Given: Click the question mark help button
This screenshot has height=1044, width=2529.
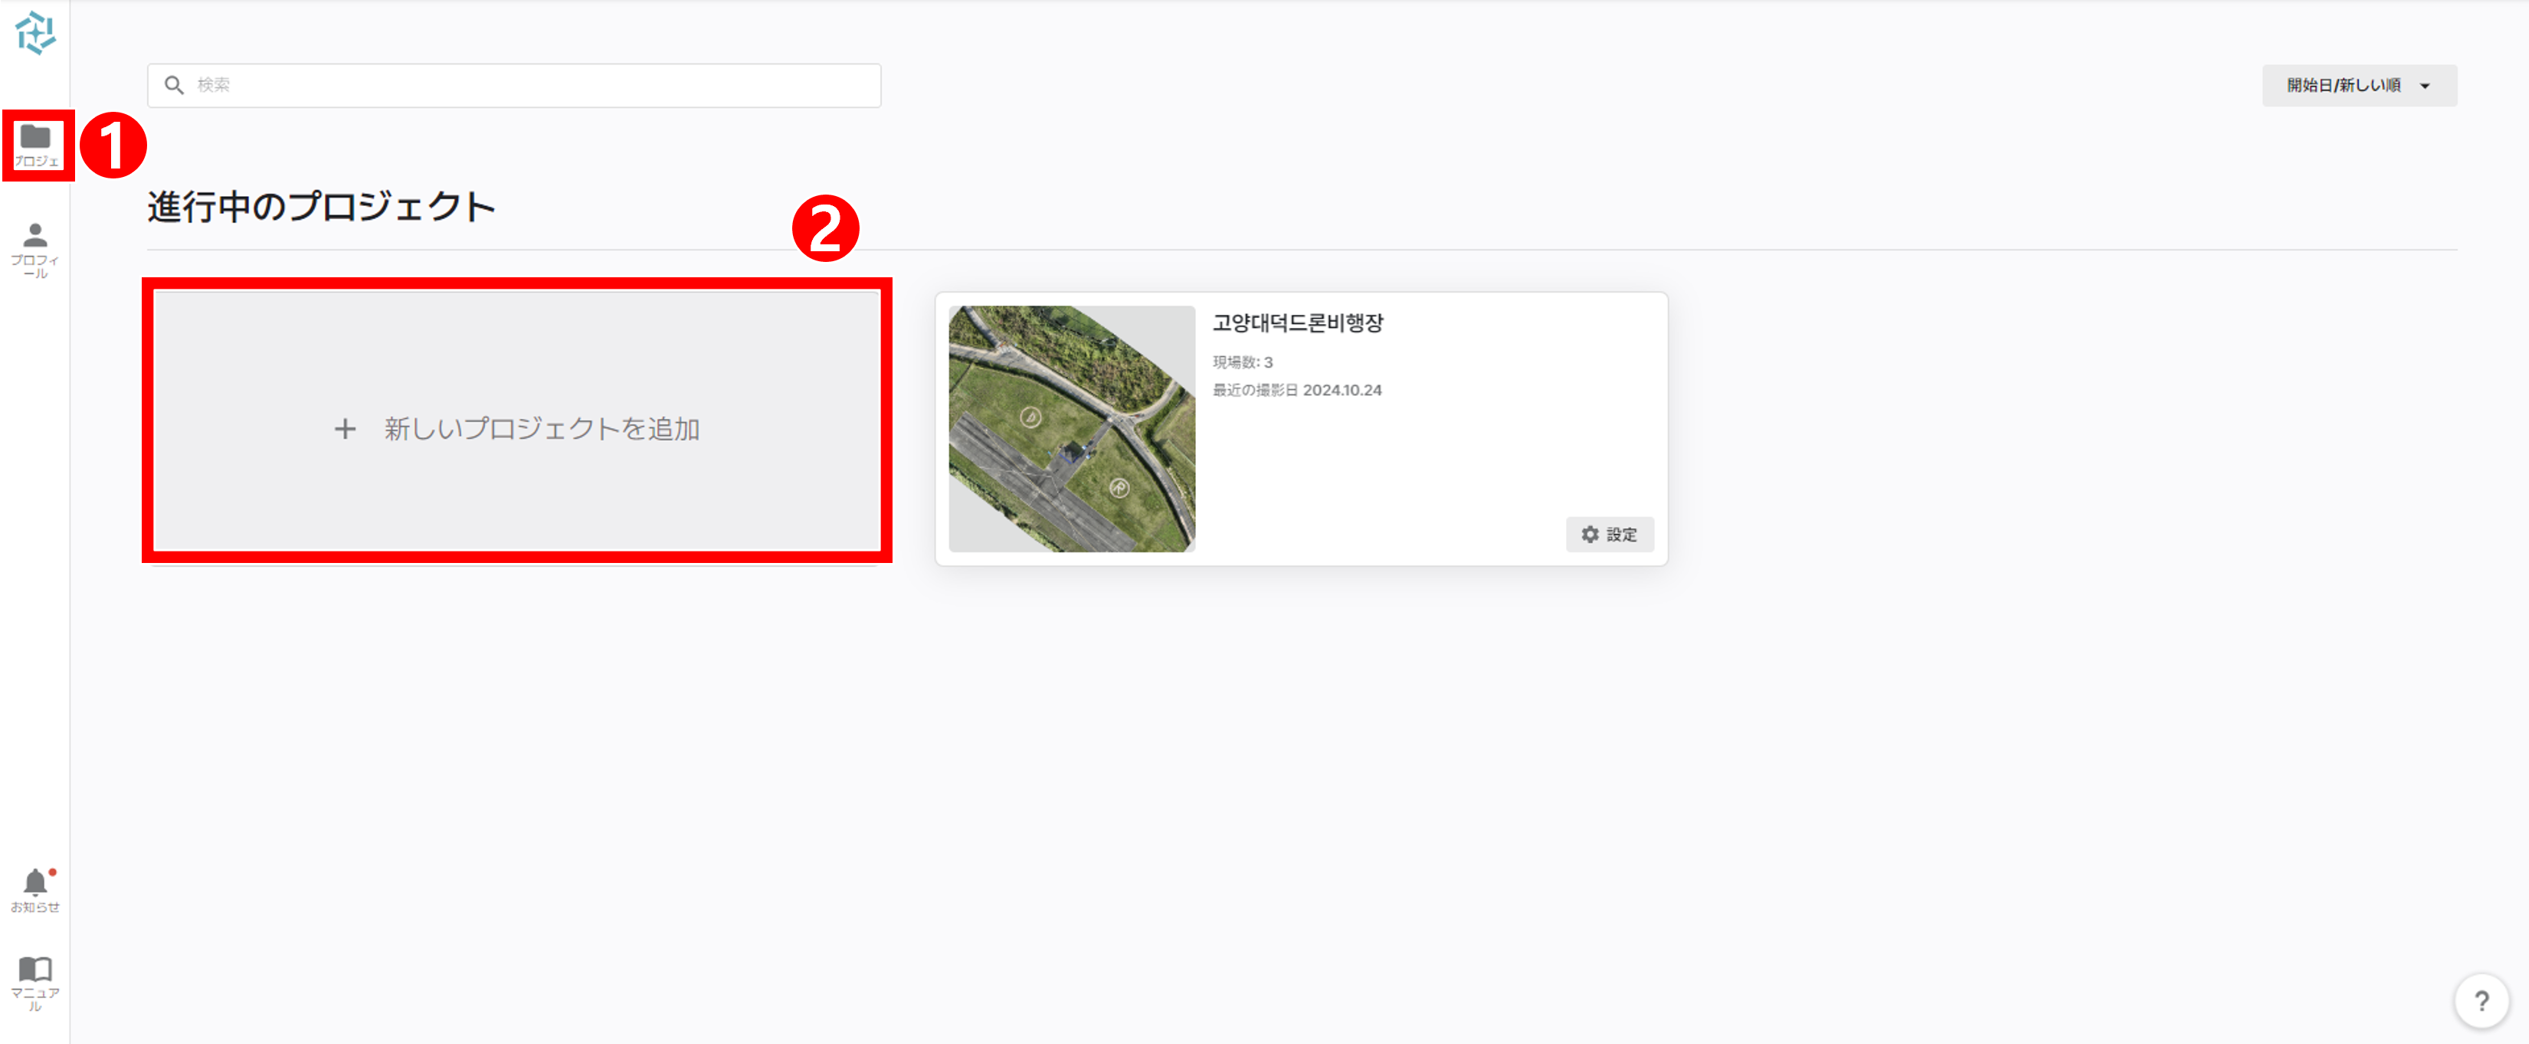Looking at the screenshot, I should click(x=2481, y=1001).
